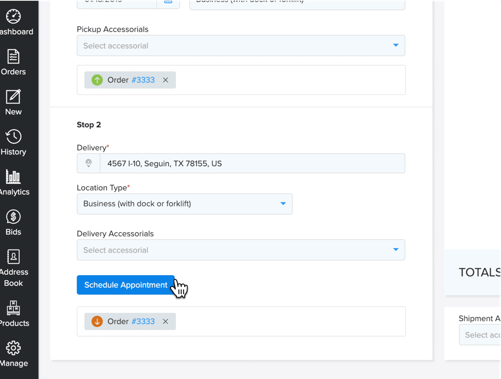Image resolution: width=501 pixels, height=379 pixels.
Task: Remove pickup Order #3333 tag
Action: click(x=165, y=80)
